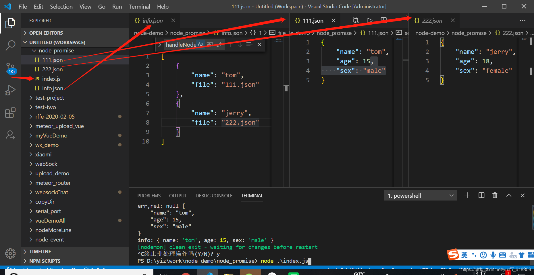Collapse the node_promise folder
Image resolution: width=534 pixels, height=275 pixels.
[x=75, y=50]
